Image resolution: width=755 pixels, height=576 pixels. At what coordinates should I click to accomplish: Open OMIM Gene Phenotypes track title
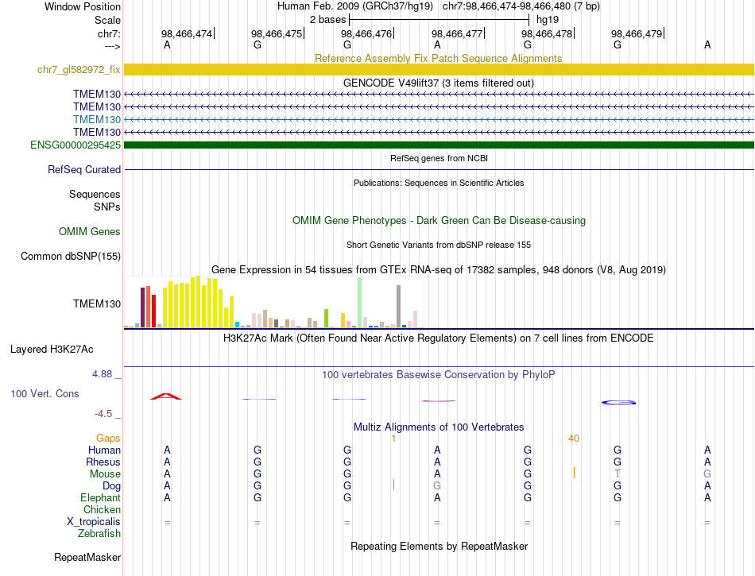click(439, 220)
